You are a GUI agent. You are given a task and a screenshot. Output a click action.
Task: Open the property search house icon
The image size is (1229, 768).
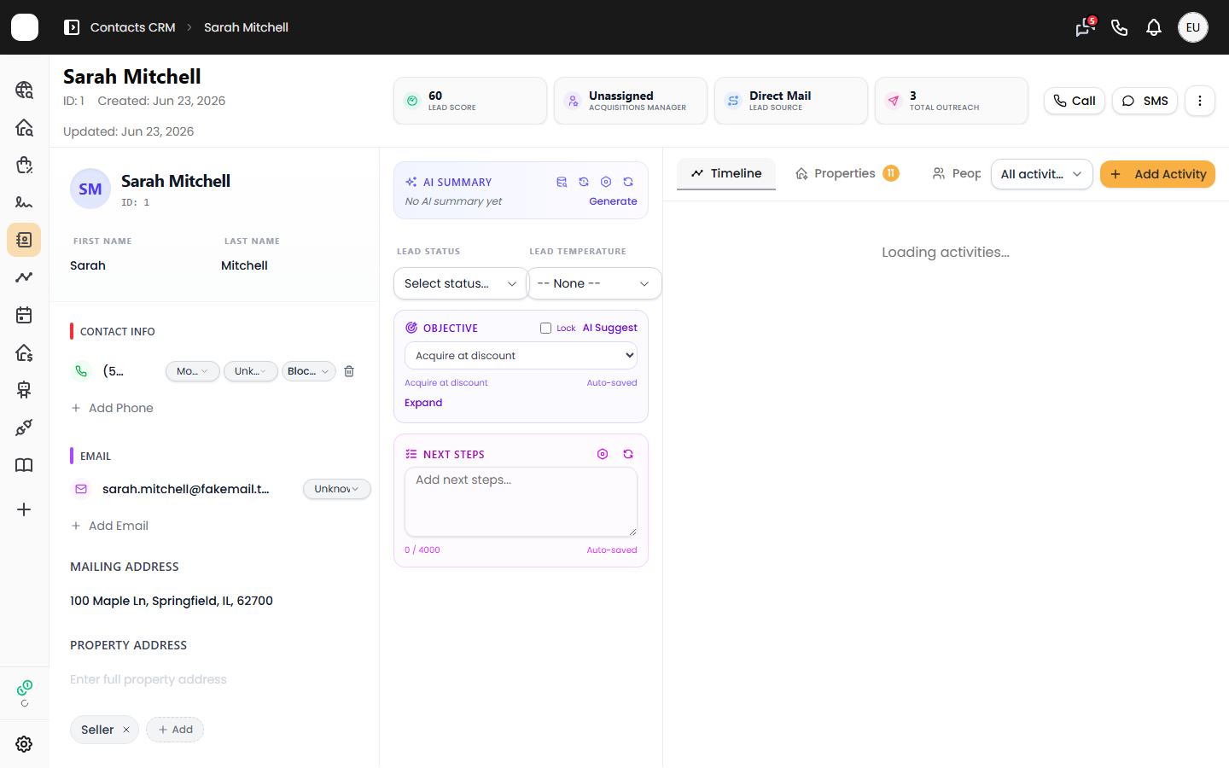[24, 127]
